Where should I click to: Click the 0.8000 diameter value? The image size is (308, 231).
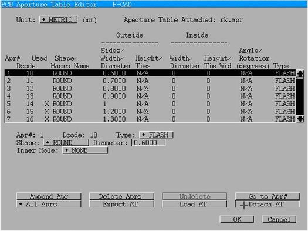tap(114, 89)
